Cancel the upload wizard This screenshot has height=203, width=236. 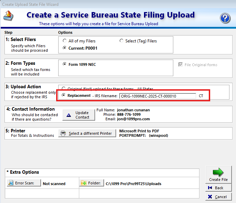(x=216, y=197)
